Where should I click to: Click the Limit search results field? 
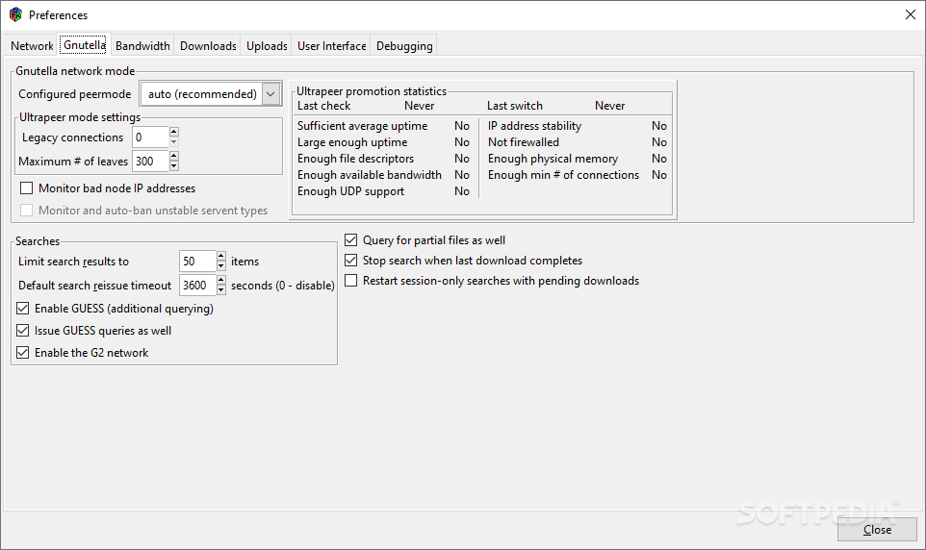198,262
